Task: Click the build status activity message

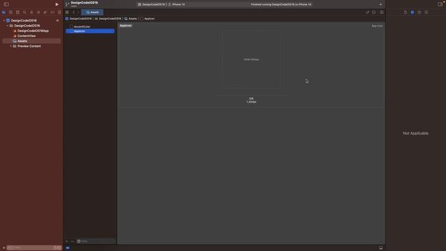Action: (281, 4)
